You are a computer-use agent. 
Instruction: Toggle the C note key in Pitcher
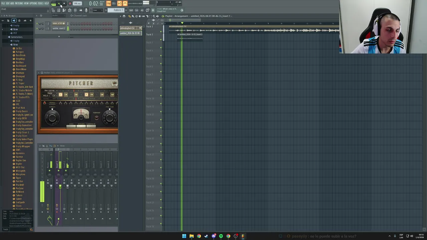61,95
